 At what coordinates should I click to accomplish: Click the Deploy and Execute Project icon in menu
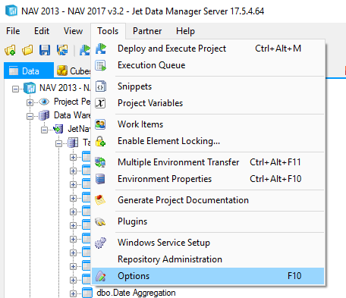pos(101,49)
